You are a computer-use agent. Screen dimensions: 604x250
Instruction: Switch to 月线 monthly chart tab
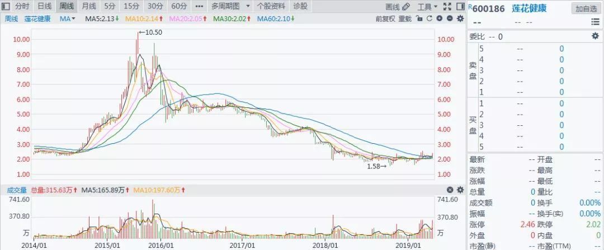[88, 6]
